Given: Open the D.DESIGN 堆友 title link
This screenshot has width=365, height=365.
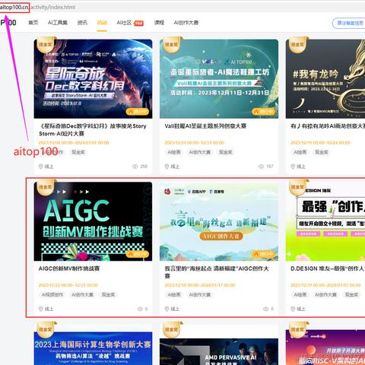Looking at the screenshot, I should [x=328, y=268].
